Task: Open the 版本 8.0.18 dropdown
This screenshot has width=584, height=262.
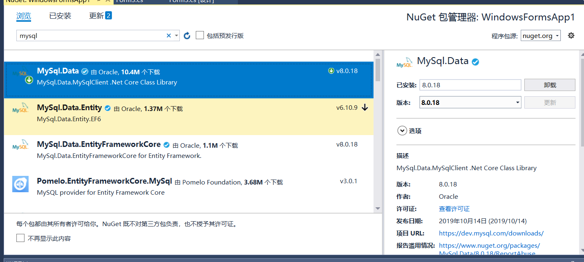Action: point(470,102)
